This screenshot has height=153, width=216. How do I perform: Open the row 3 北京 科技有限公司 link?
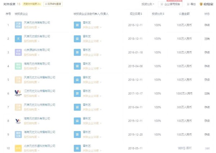[37, 50]
